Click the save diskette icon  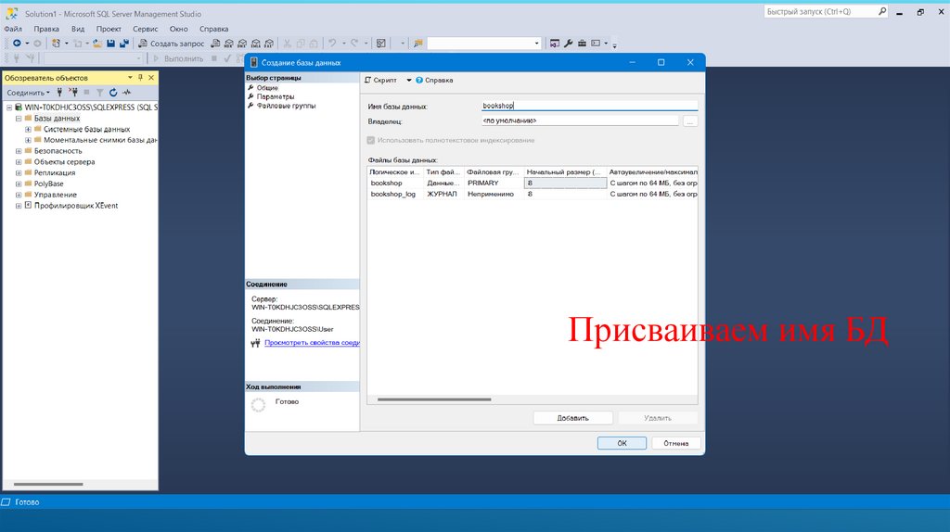111,44
